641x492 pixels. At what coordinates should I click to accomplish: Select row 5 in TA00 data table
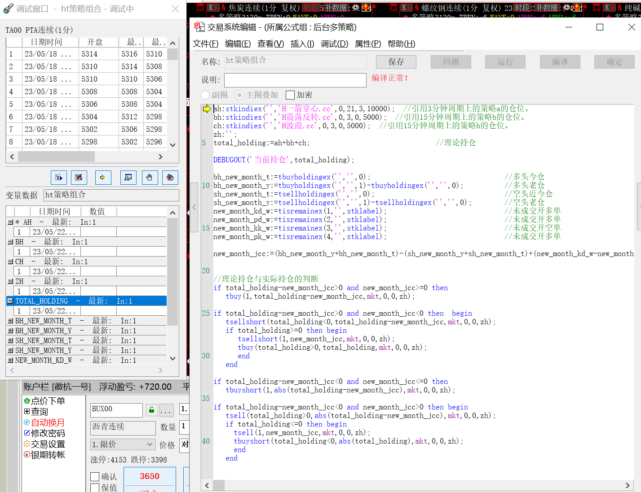(87, 104)
